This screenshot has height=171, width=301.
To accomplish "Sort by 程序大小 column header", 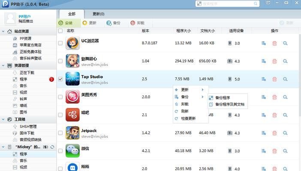I will tap(184, 31).
